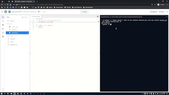Viewport: 169px width, 95px height.
Task: Switch to the Repl.it browser tab
Action: click(x=25, y=2)
